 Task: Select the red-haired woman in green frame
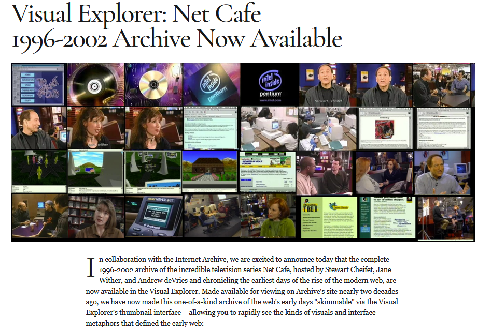click(x=269, y=216)
